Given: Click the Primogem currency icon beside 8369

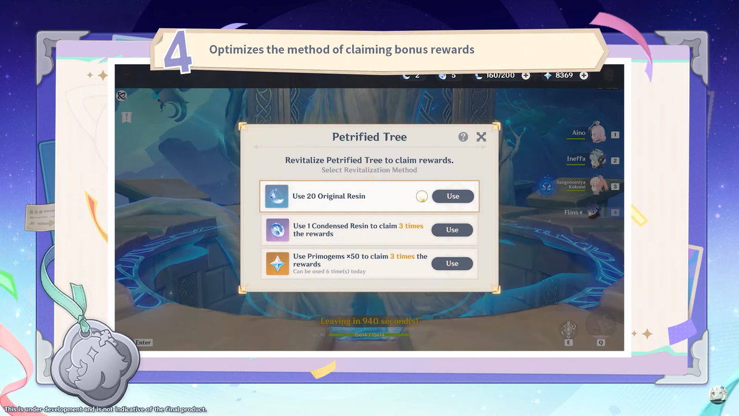Looking at the screenshot, I should pyautogui.click(x=547, y=76).
